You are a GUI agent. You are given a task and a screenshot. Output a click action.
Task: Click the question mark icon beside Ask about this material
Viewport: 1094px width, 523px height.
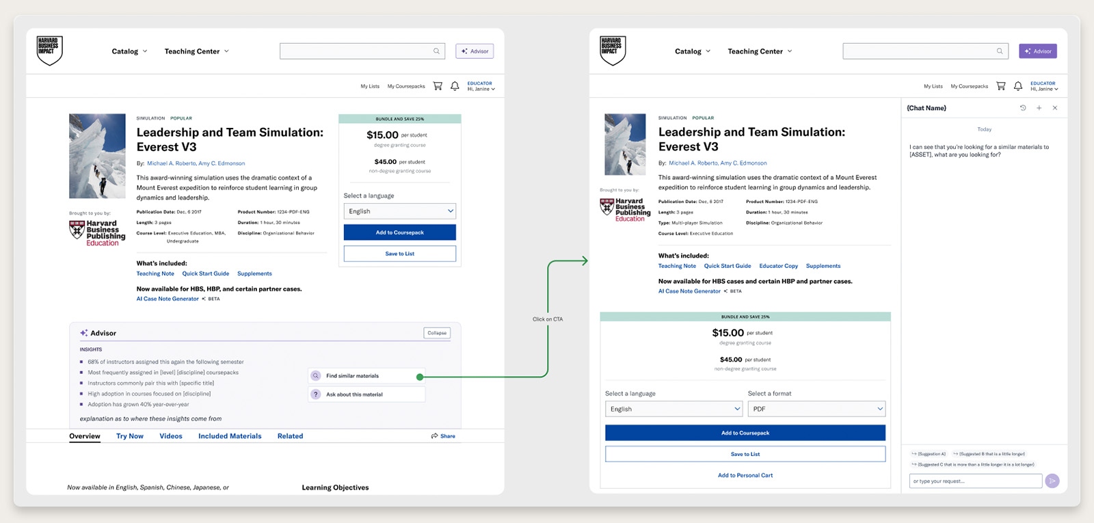tap(316, 394)
